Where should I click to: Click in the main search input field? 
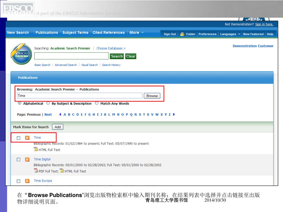71,56
